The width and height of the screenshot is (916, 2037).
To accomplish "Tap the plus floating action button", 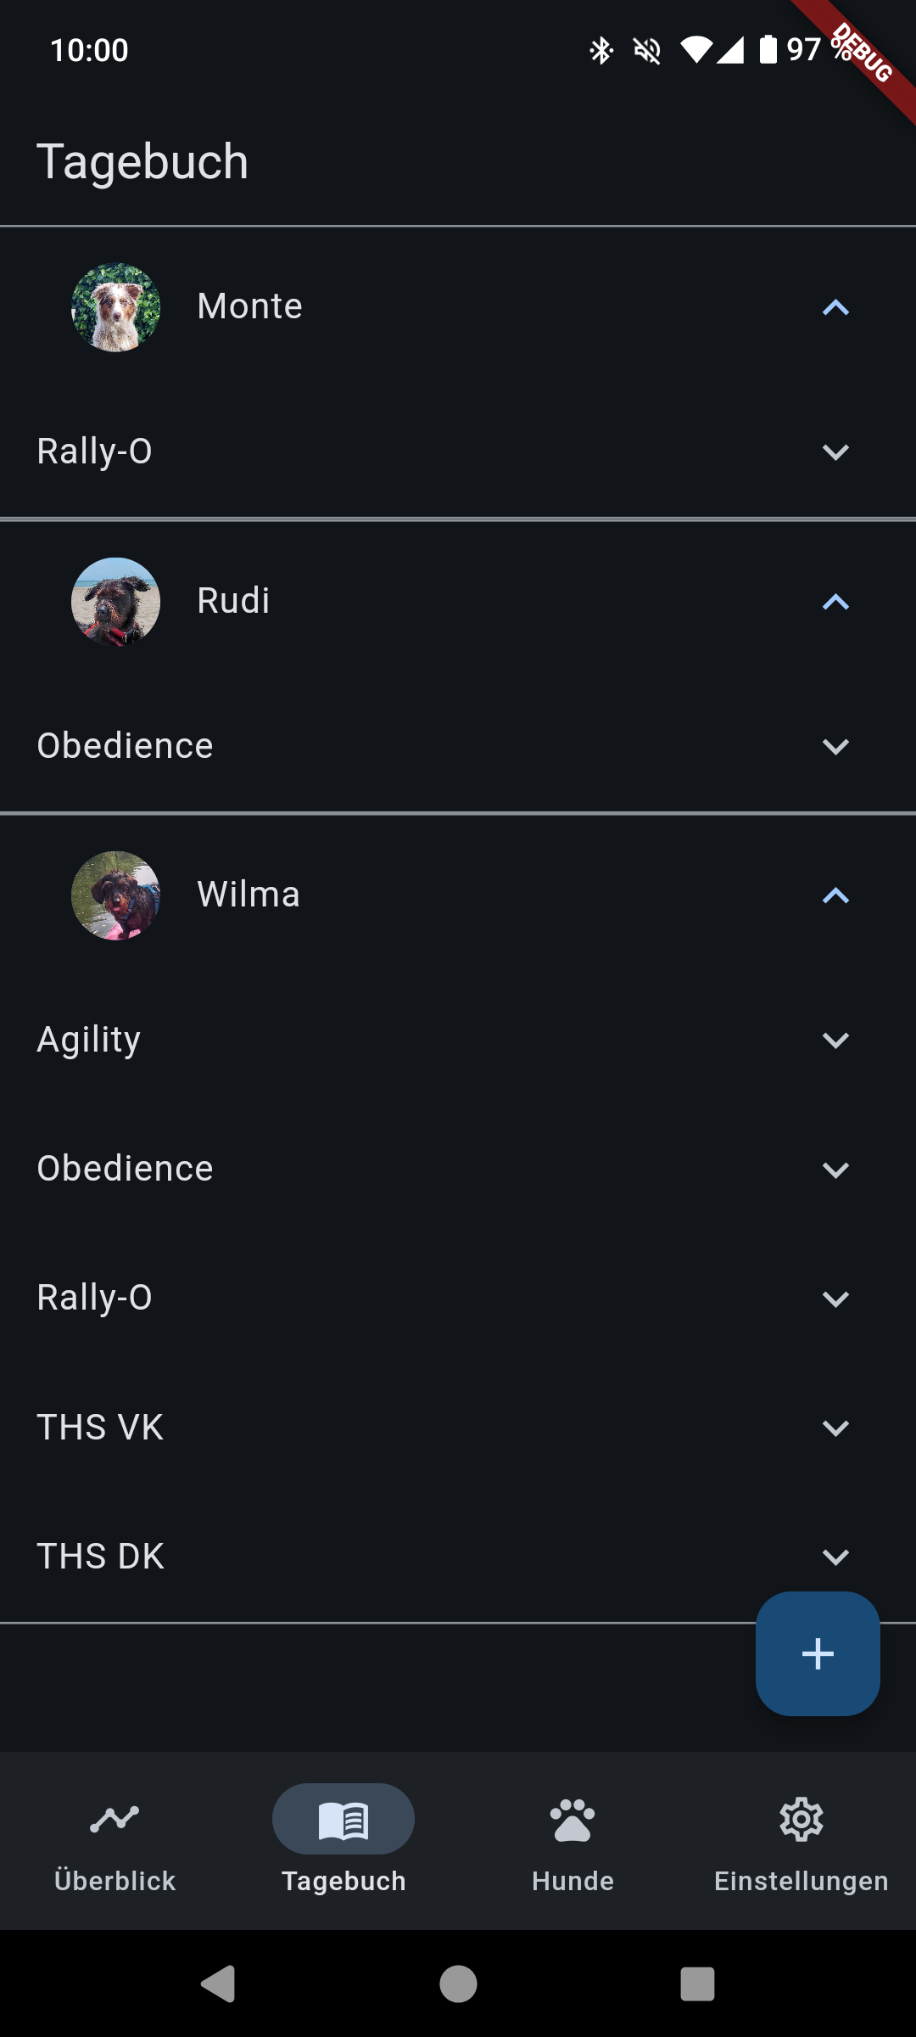I will click(x=818, y=1653).
